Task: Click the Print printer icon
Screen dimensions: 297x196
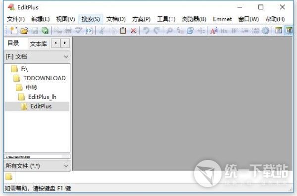Action: 68,30
